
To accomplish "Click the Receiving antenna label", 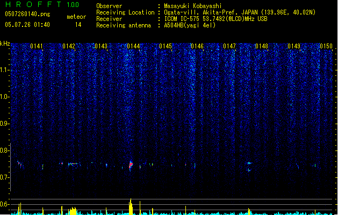I will 124,25.
